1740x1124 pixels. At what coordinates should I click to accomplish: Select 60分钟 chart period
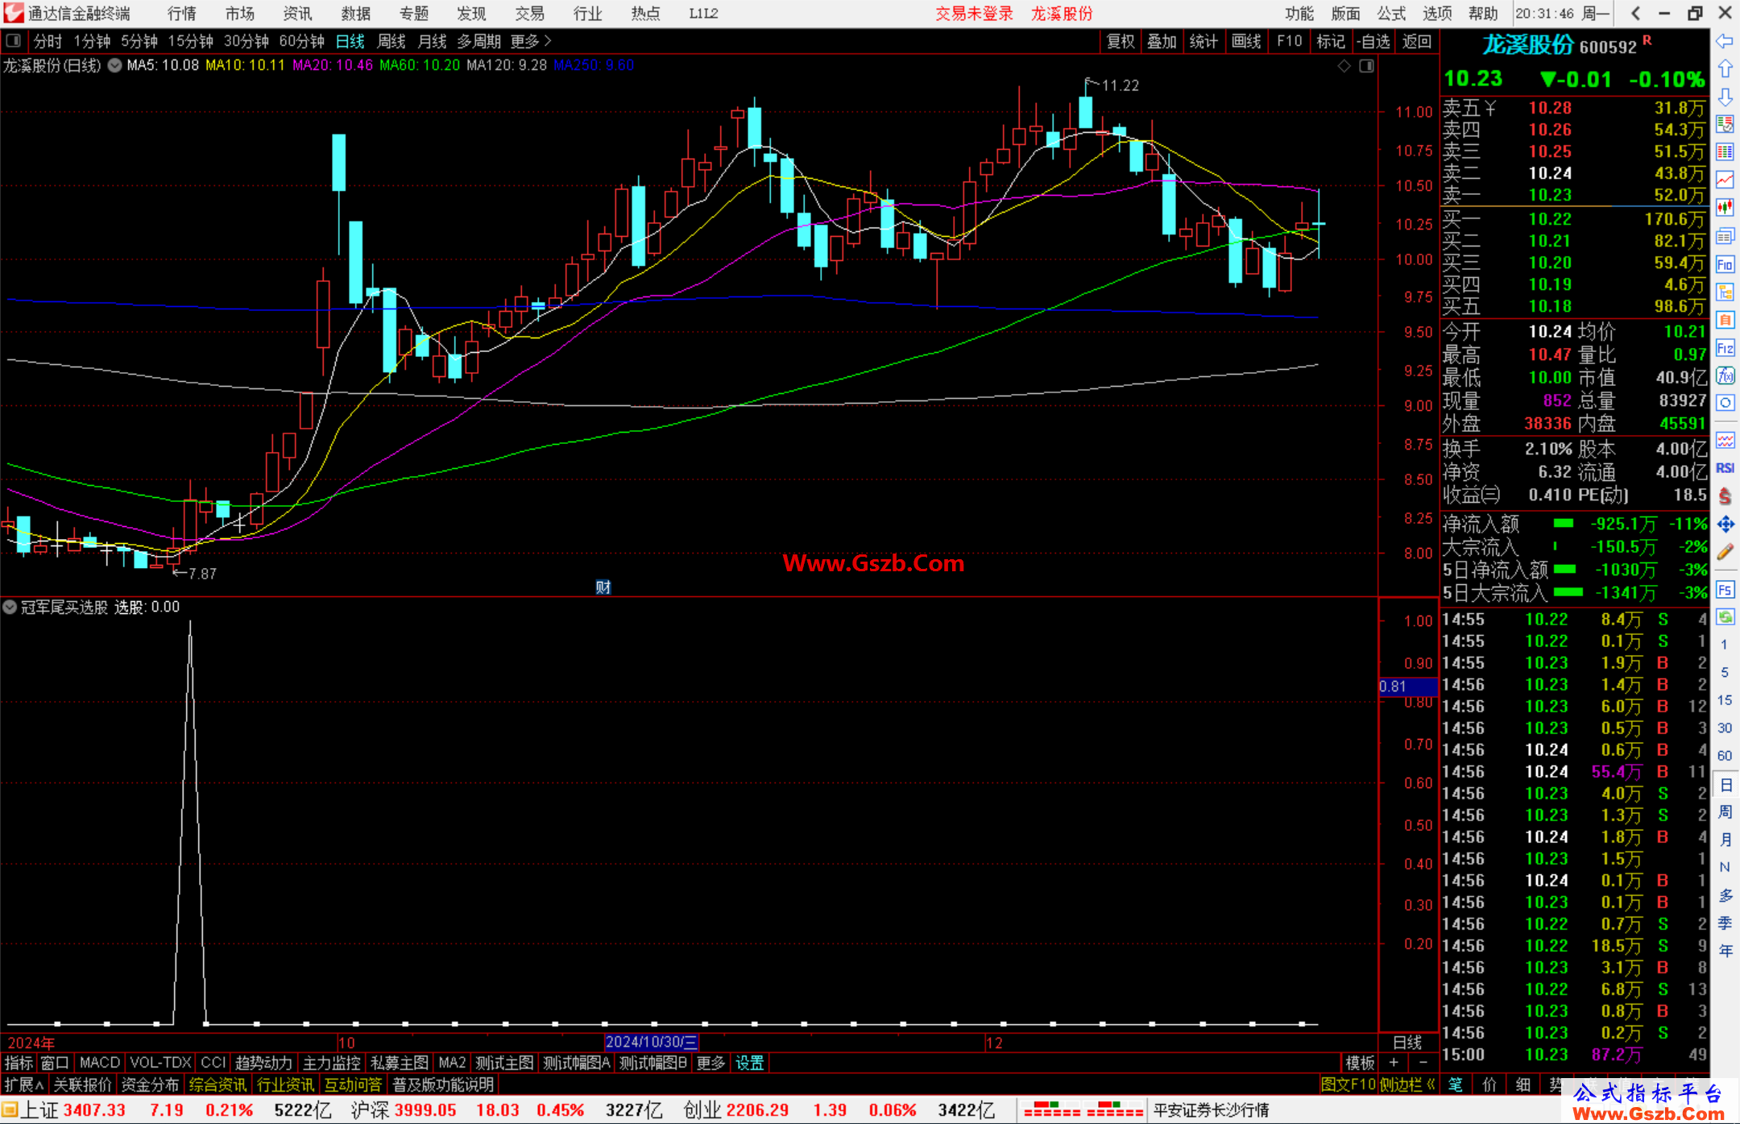(x=302, y=41)
